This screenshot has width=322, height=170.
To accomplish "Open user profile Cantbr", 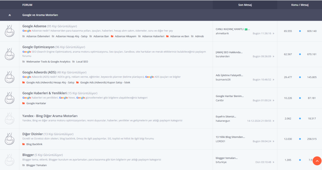I will pos(220,100).
